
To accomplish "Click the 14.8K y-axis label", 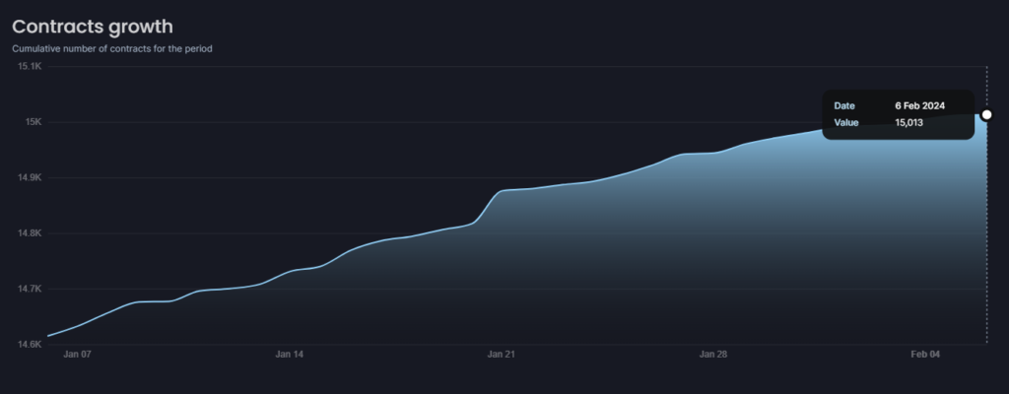I will coord(29,233).
